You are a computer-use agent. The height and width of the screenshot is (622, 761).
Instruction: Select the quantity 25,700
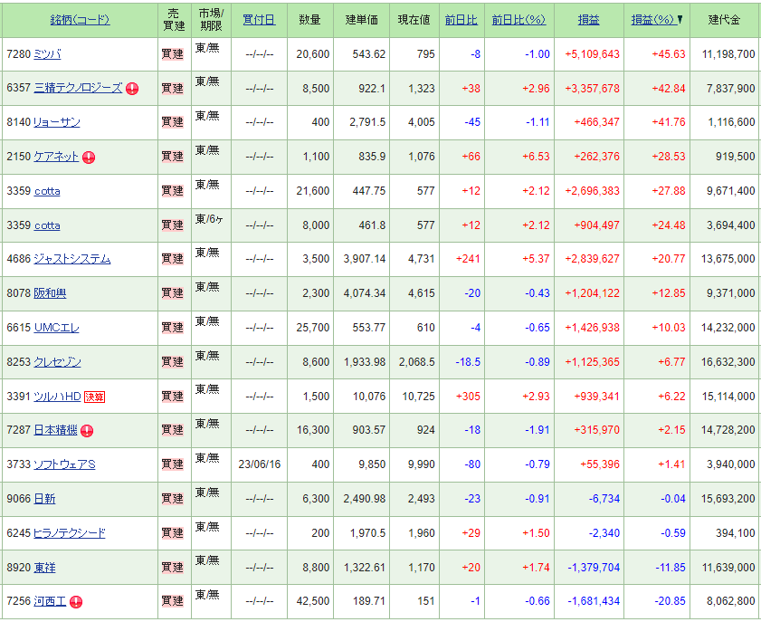(313, 328)
